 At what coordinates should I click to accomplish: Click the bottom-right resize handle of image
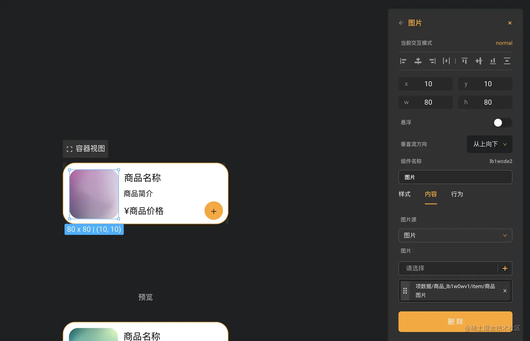(118, 219)
